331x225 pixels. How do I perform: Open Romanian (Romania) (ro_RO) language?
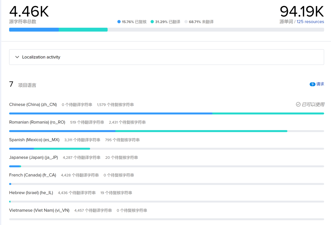click(37, 122)
